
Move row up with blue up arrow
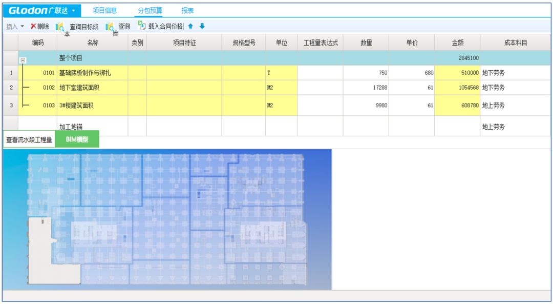point(191,26)
